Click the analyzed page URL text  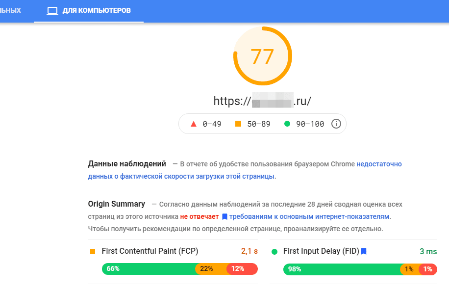point(262,102)
